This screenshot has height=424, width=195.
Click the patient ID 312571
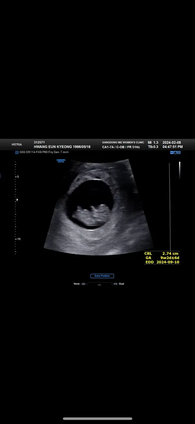(39, 142)
